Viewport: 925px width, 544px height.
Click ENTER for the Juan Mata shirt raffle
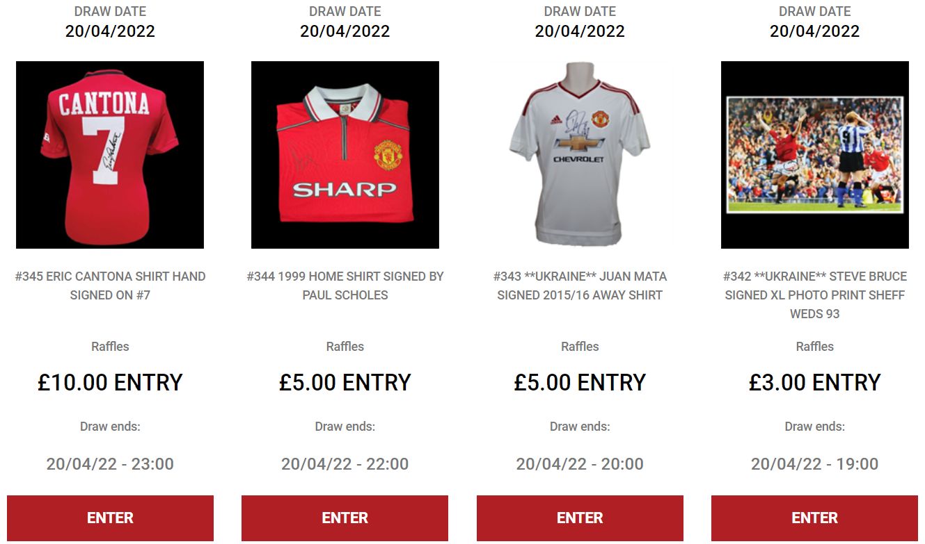(580, 518)
